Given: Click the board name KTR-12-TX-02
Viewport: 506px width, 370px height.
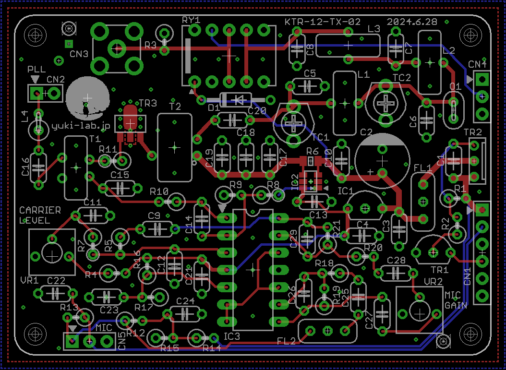Looking at the screenshot, I should click(x=323, y=22).
